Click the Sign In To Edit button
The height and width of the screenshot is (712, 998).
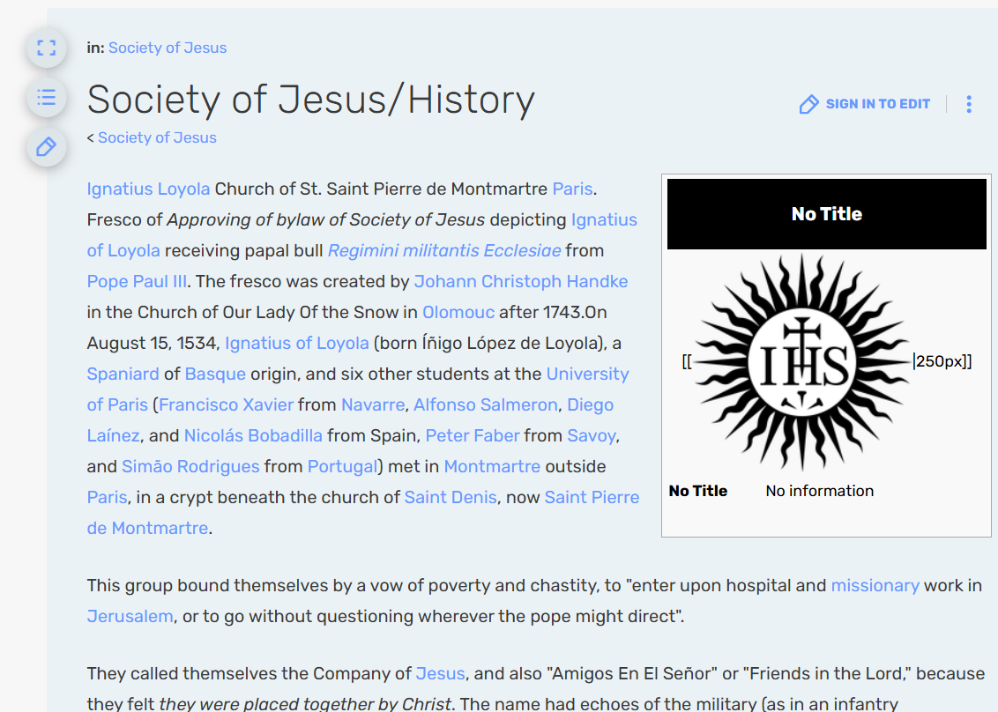coord(865,104)
